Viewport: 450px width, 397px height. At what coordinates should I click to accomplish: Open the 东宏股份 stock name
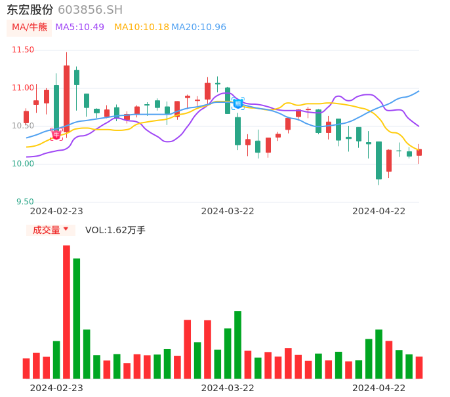pos(30,10)
